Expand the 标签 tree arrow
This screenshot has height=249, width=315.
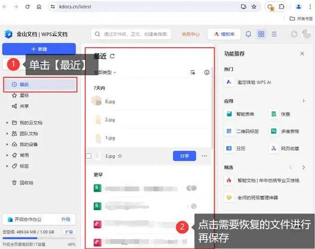click(x=7, y=166)
